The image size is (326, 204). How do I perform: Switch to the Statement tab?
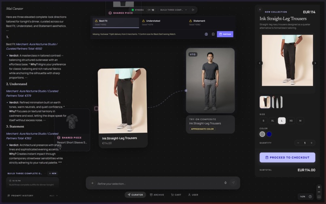(210, 23)
